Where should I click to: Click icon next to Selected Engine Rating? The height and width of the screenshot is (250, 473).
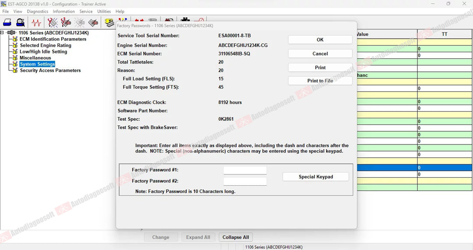(15, 45)
